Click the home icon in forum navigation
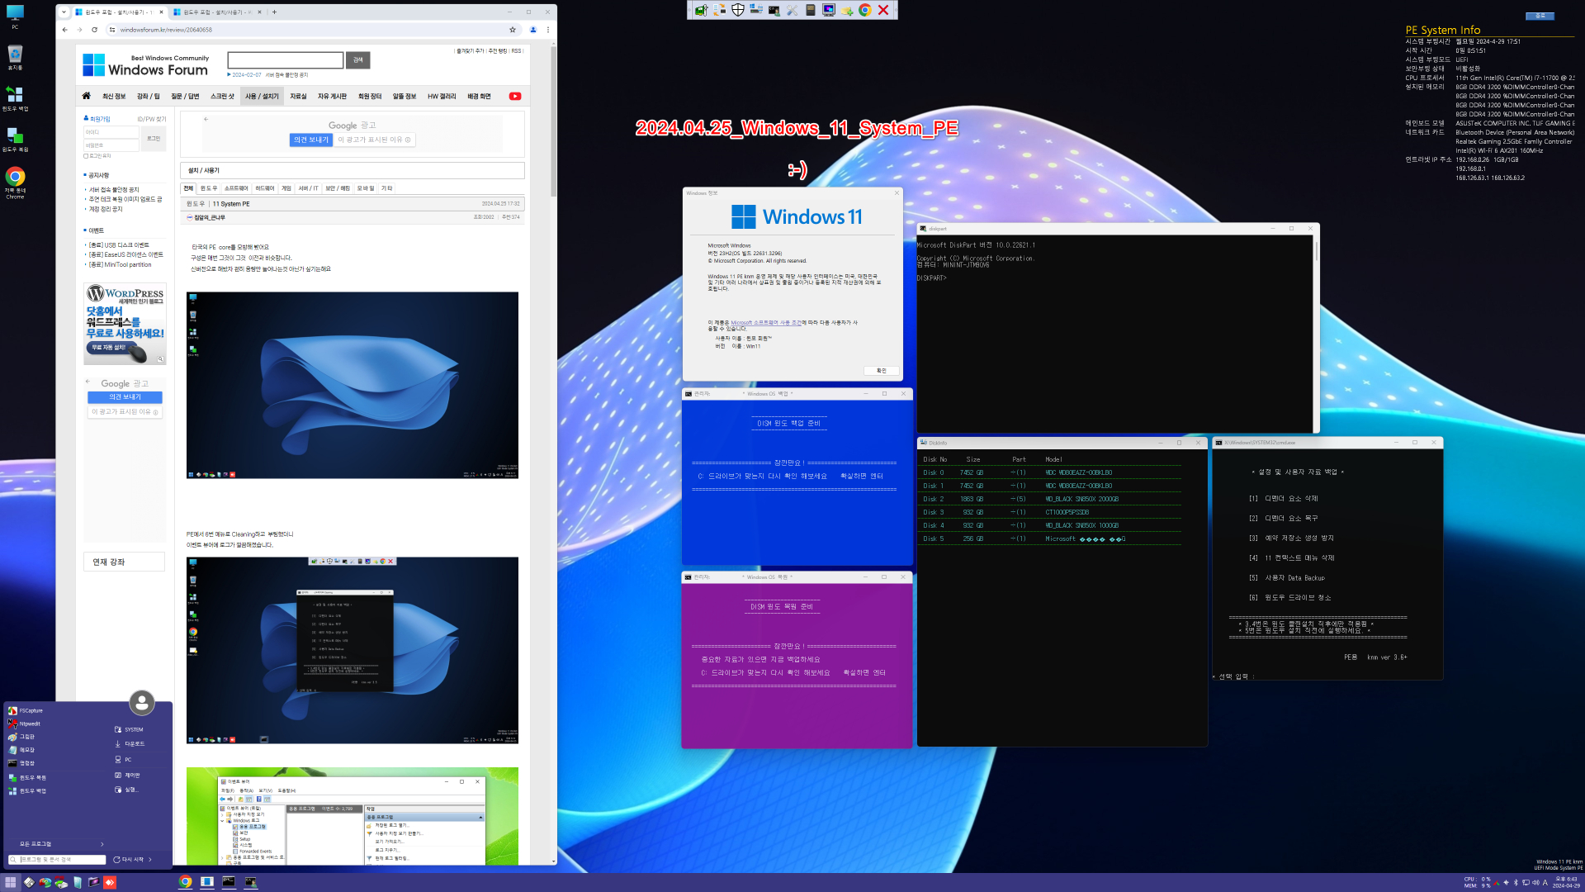Screen dimensions: 1585x892 pos(86,96)
